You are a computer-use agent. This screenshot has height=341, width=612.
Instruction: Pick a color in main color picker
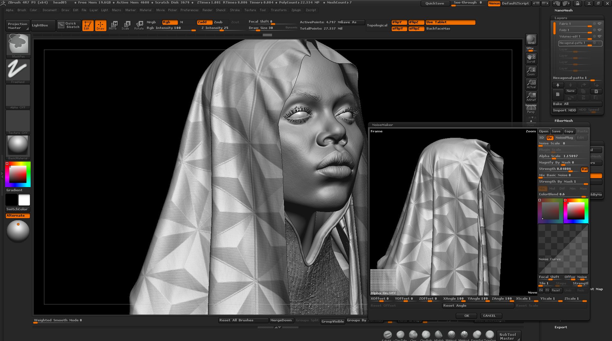pyautogui.click(x=18, y=174)
